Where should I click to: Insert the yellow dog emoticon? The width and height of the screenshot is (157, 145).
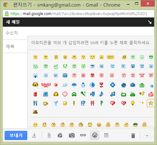coord(35,84)
